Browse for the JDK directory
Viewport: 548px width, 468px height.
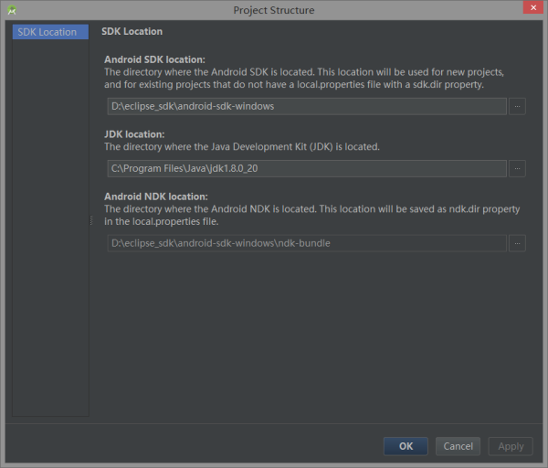click(x=517, y=168)
